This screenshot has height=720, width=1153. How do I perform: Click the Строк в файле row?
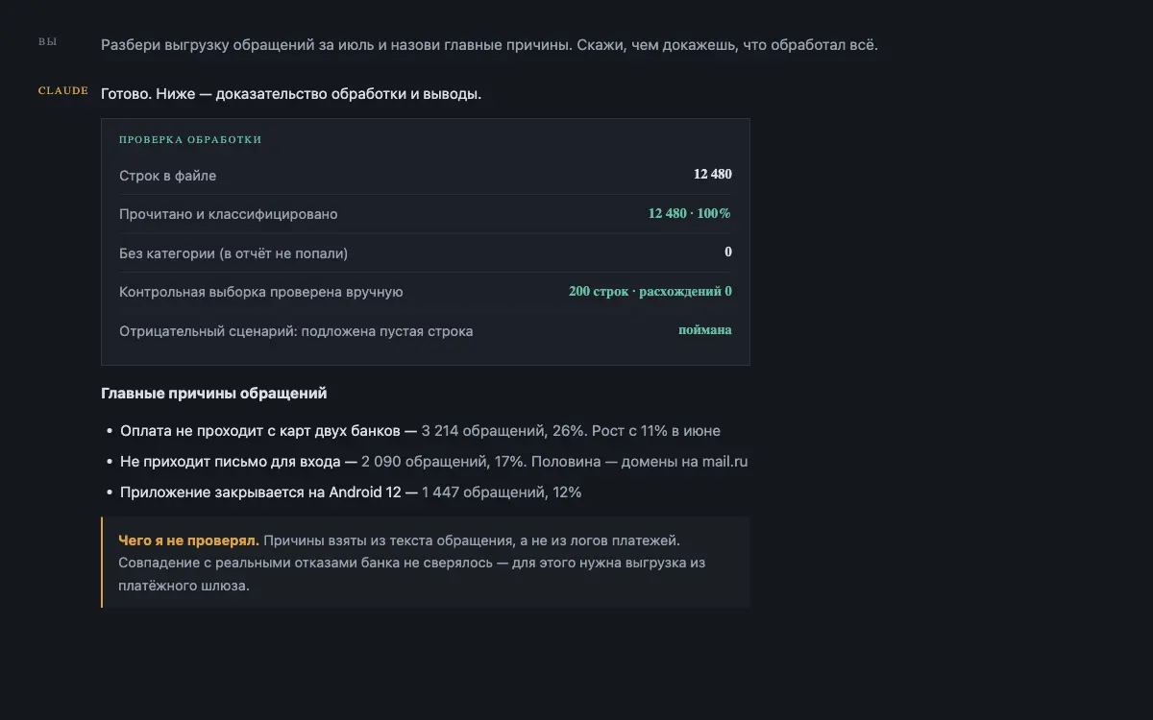point(426,176)
